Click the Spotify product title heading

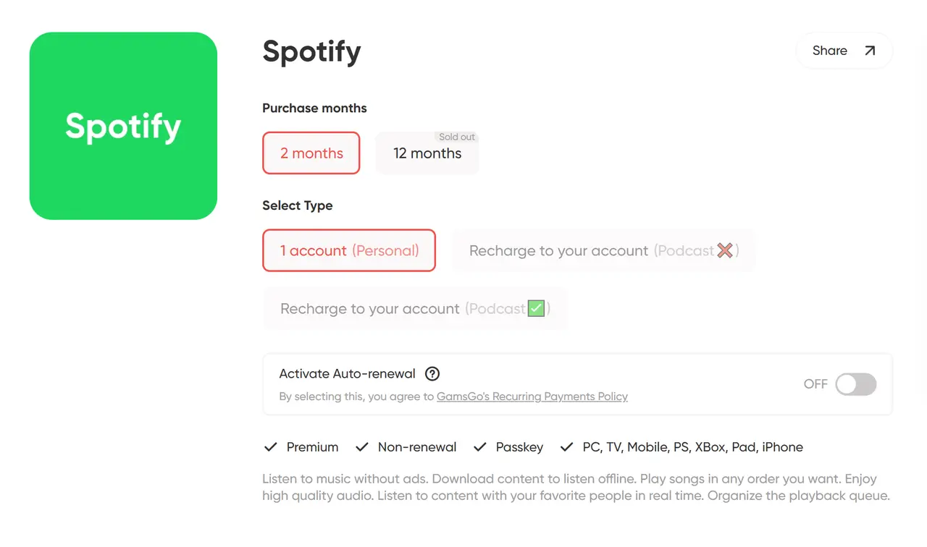click(x=311, y=51)
